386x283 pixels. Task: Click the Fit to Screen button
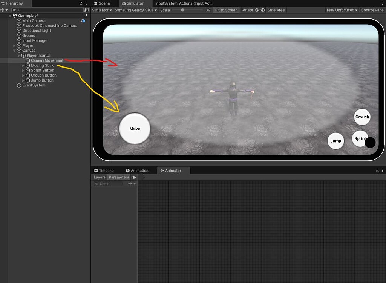(226, 10)
